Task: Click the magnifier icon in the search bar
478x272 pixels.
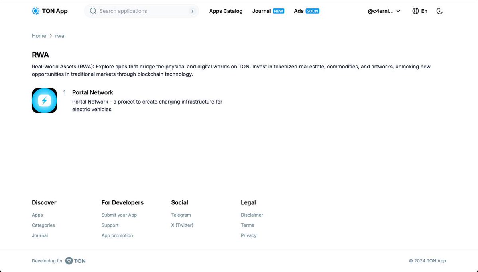Action: coord(93,11)
